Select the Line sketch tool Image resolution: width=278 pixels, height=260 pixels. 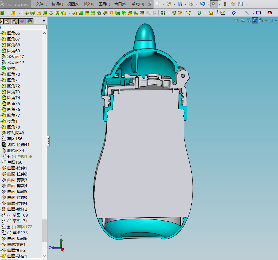click(247, 13)
